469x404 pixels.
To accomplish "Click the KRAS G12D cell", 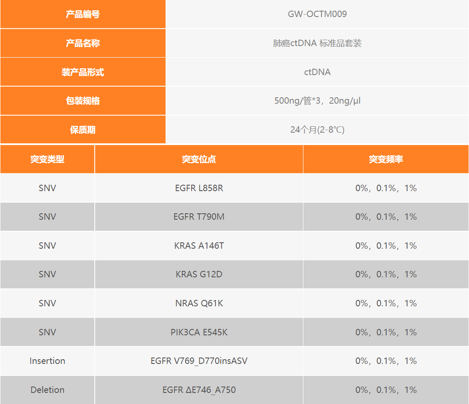I will click(x=199, y=274).
